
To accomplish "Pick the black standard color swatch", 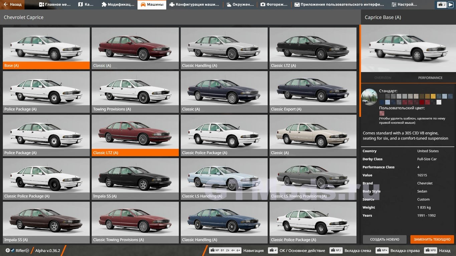I will click(x=382, y=96).
